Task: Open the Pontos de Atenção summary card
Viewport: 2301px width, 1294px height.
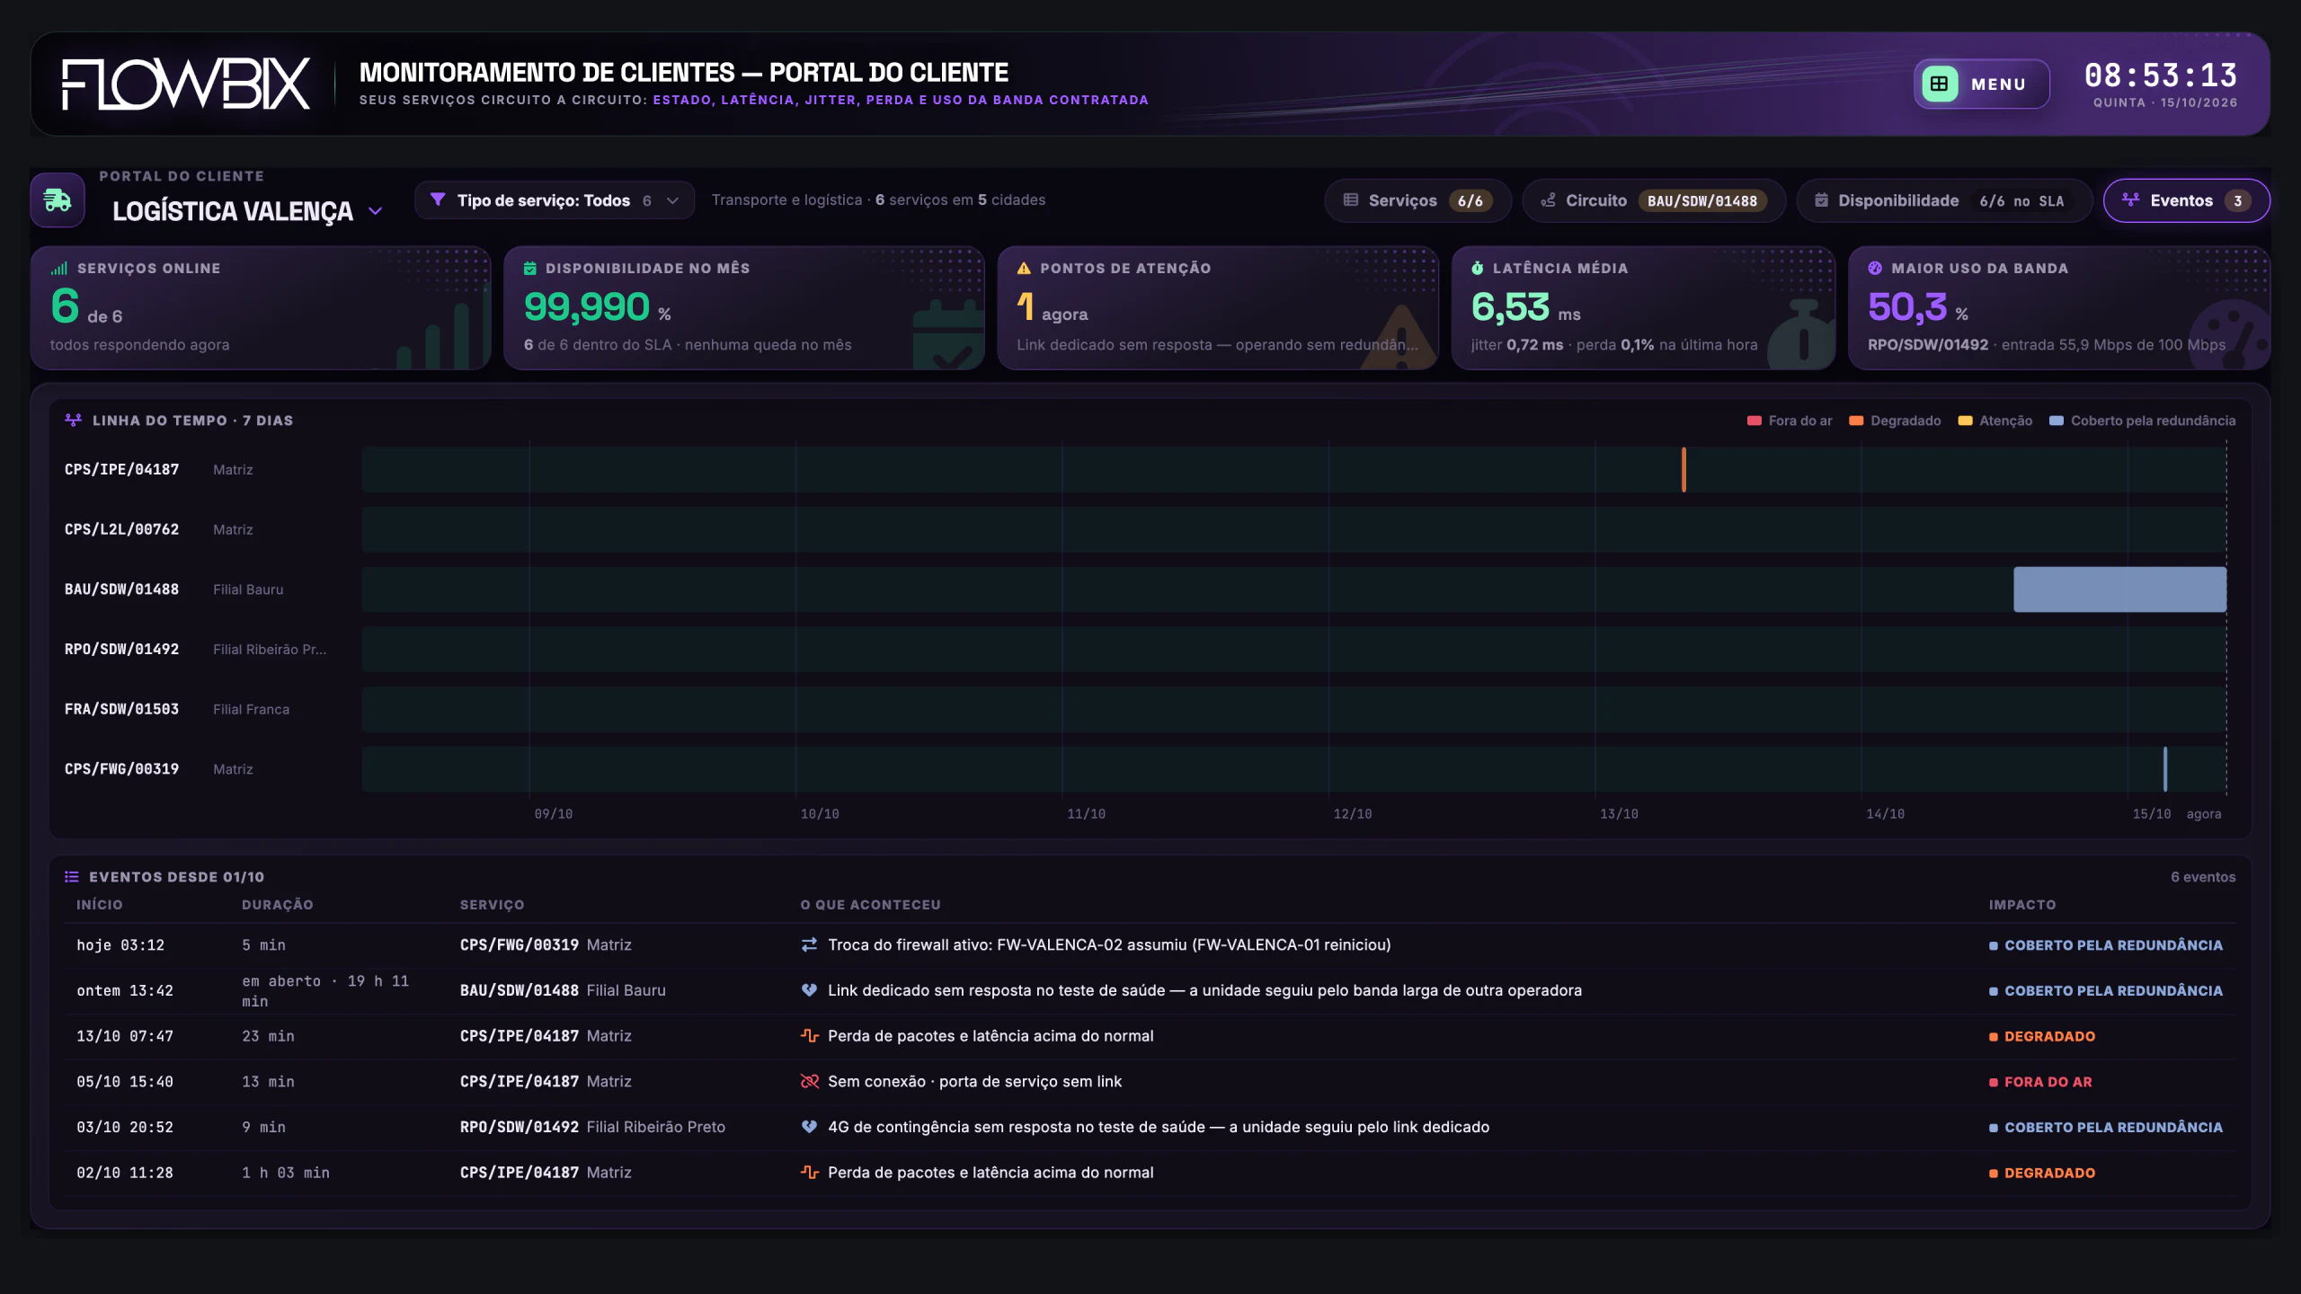Action: point(1217,308)
